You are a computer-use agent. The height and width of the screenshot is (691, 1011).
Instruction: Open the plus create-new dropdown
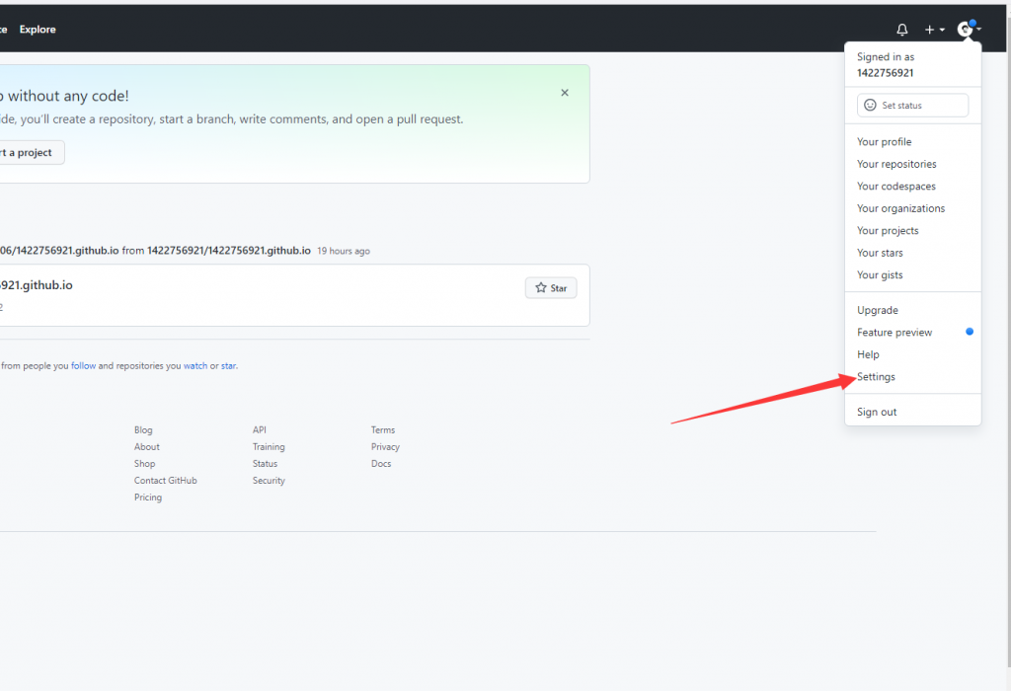[x=934, y=30]
